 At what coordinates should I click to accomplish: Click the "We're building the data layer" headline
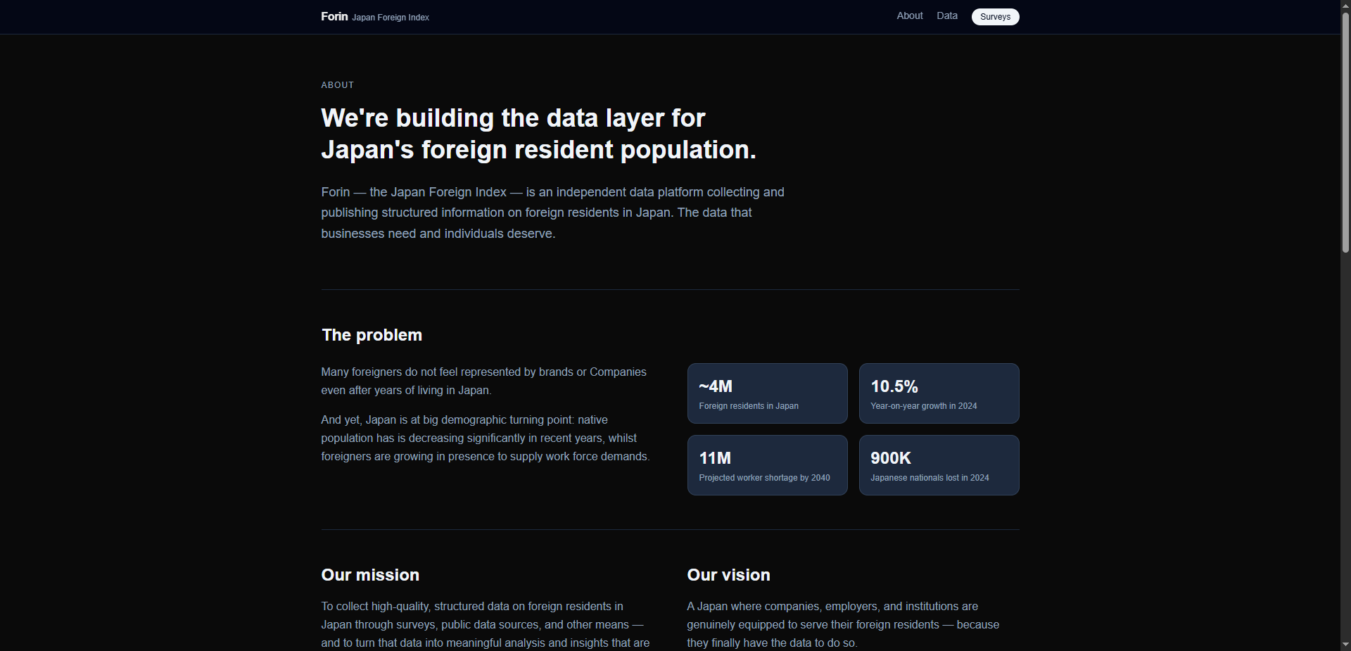coord(538,134)
